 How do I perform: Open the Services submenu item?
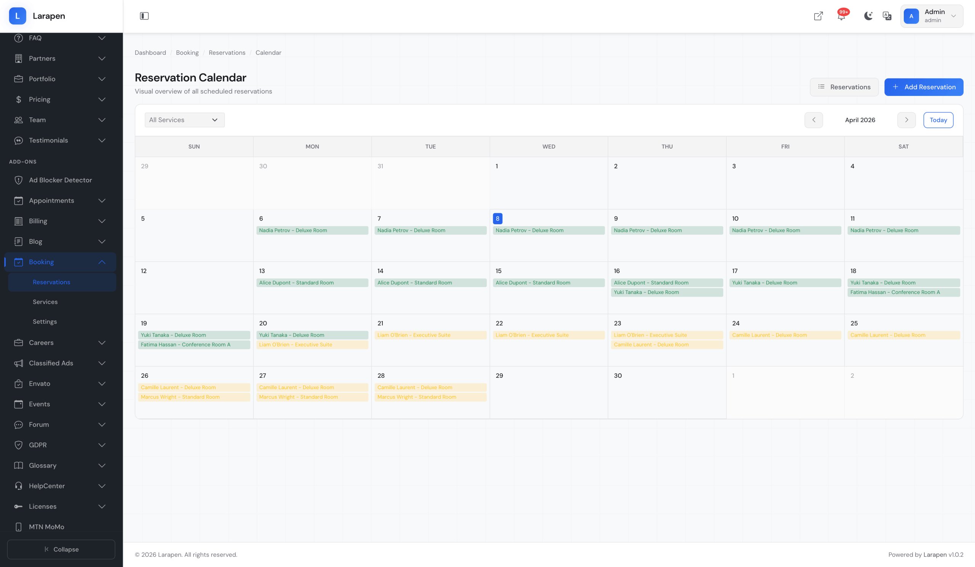pyautogui.click(x=45, y=302)
